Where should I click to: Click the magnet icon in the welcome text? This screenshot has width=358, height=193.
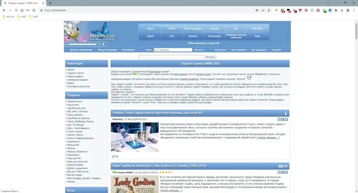[249, 78]
